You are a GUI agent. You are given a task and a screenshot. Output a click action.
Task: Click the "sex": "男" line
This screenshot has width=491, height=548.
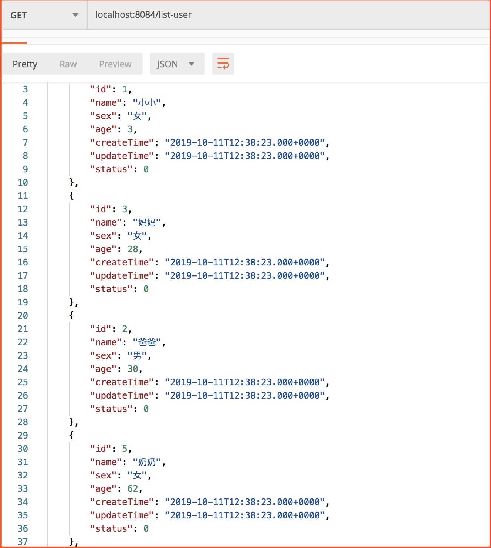tap(121, 355)
